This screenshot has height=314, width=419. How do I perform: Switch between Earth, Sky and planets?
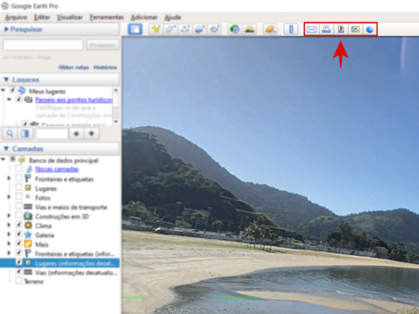270,29
